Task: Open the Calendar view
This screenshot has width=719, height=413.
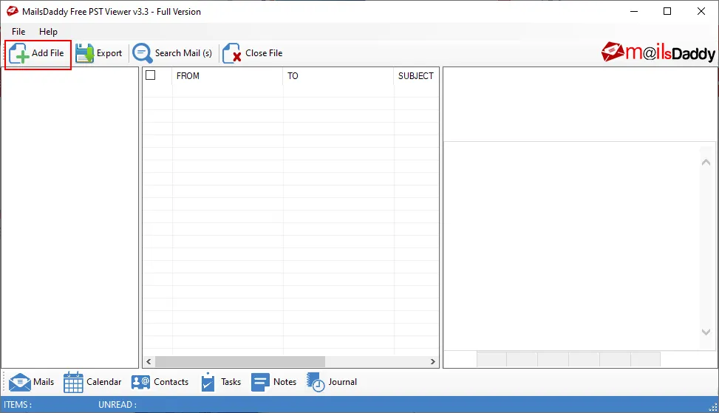Action: tap(92, 382)
